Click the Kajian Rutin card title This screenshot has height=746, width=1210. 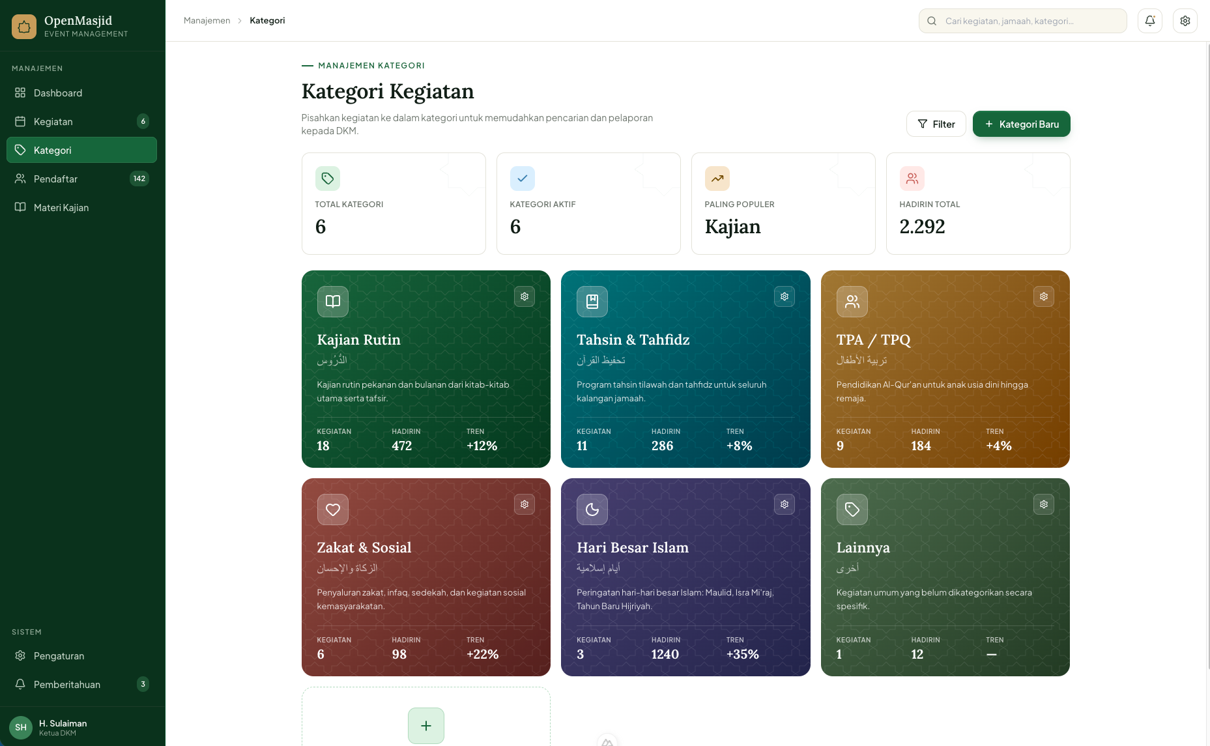coord(358,339)
